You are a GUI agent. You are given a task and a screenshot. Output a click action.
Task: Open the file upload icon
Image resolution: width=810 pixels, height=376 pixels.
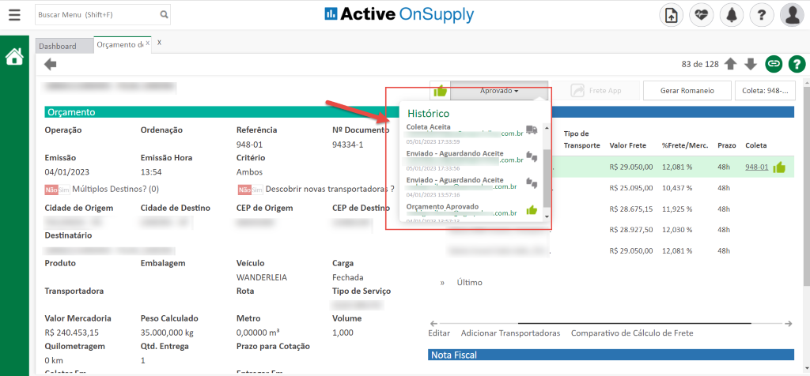(672, 16)
